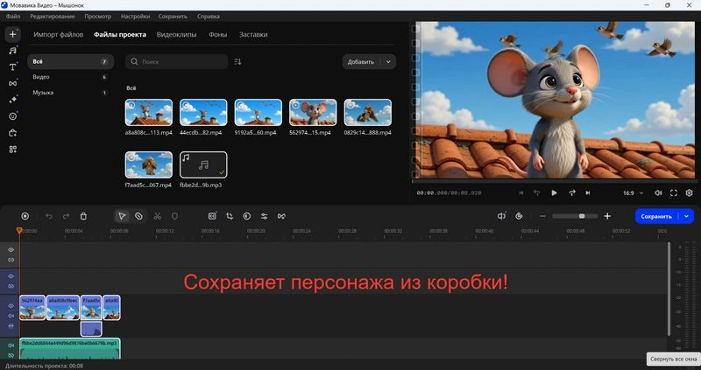Mute the video clips track audio
Viewport: 701px width, 370px height.
click(x=11, y=316)
